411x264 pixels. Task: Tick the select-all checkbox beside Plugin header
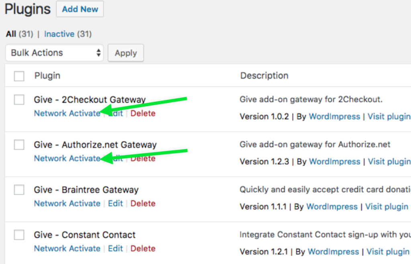coord(19,76)
